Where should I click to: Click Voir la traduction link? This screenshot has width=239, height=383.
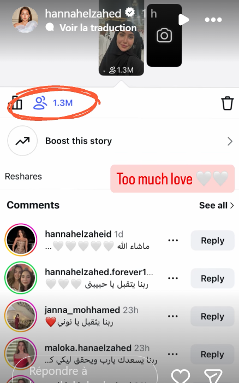click(x=98, y=27)
